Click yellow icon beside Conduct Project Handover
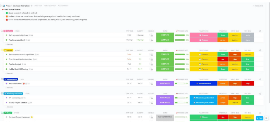The width and height of the screenshot is (270, 122). coord(32,117)
